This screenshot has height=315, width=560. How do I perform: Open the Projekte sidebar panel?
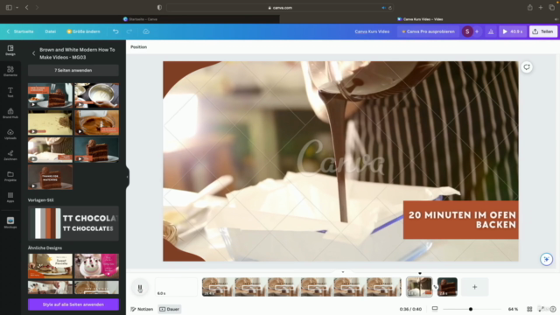(10, 177)
